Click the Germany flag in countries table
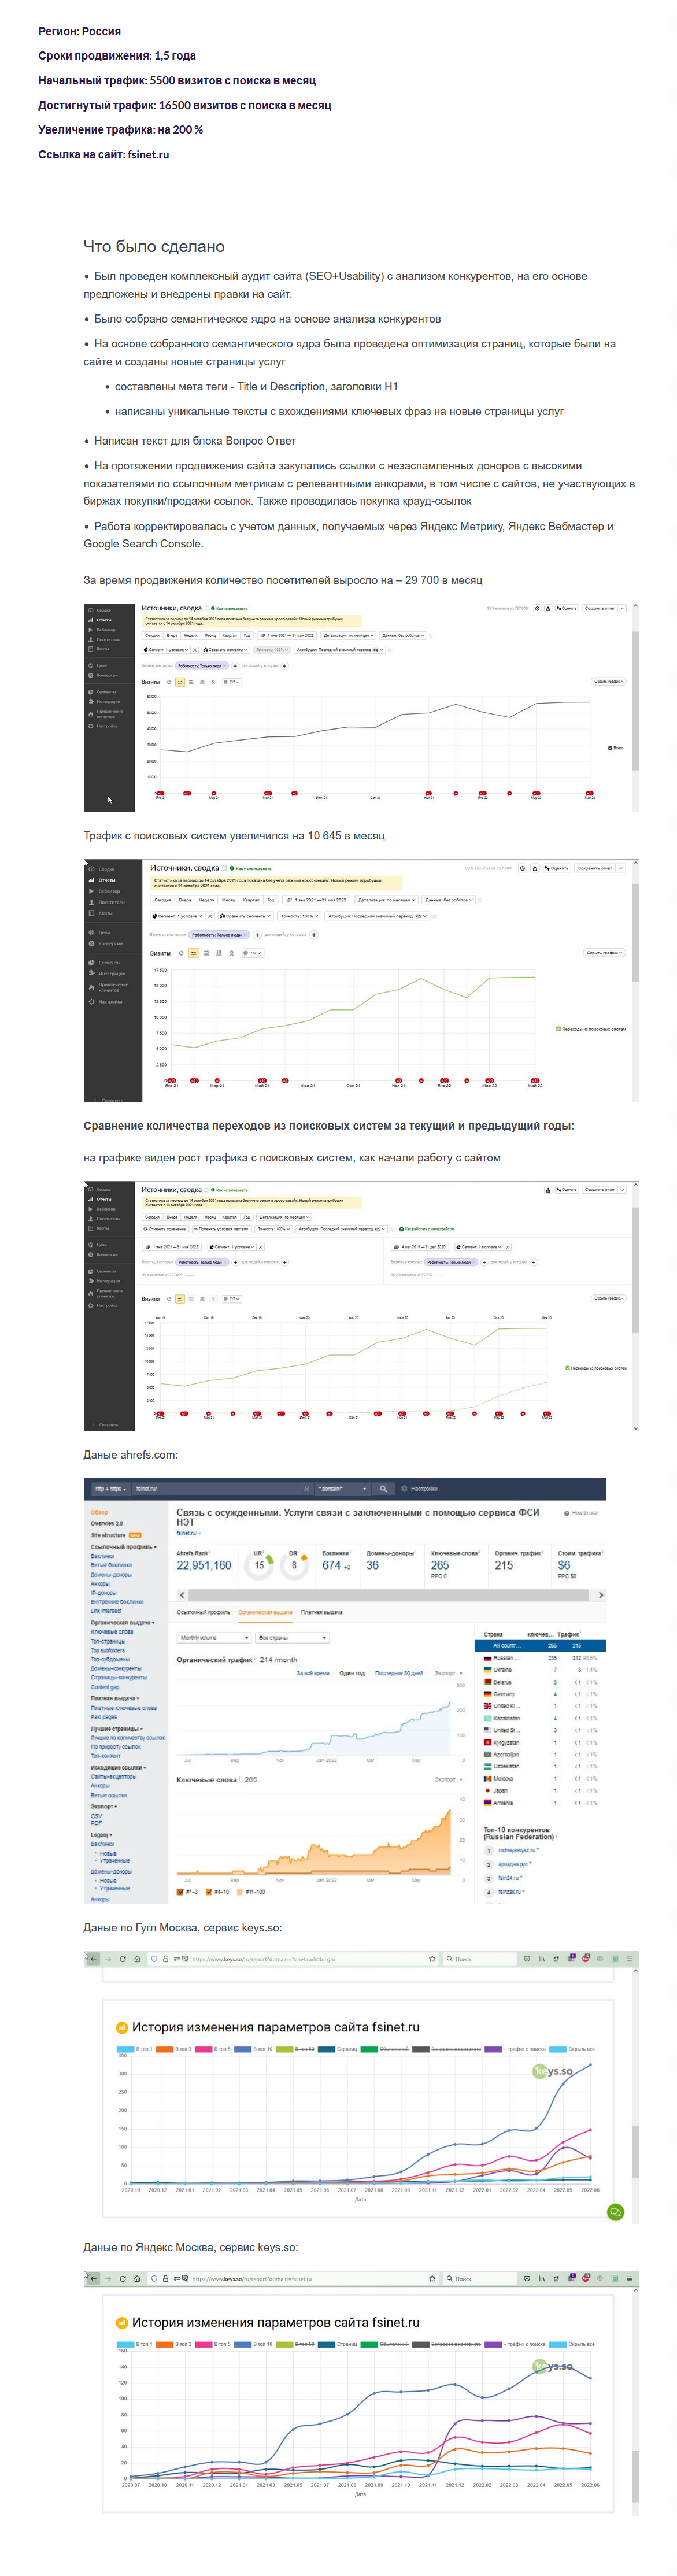677x2576 pixels. [x=488, y=1693]
